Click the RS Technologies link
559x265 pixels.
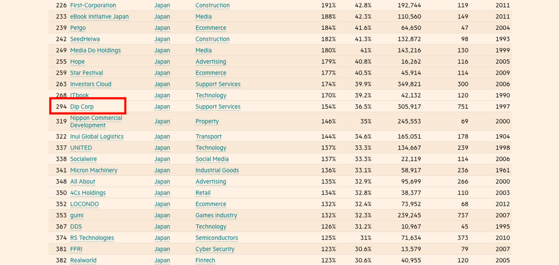click(x=92, y=238)
